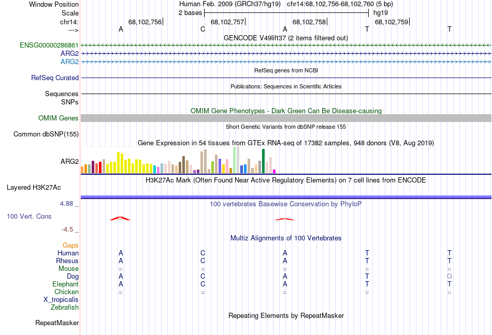This screenshot has width=492, height=335.
Task: Click the Basewise Conservation by PhyloP title
Action: (x=286, y=204)
